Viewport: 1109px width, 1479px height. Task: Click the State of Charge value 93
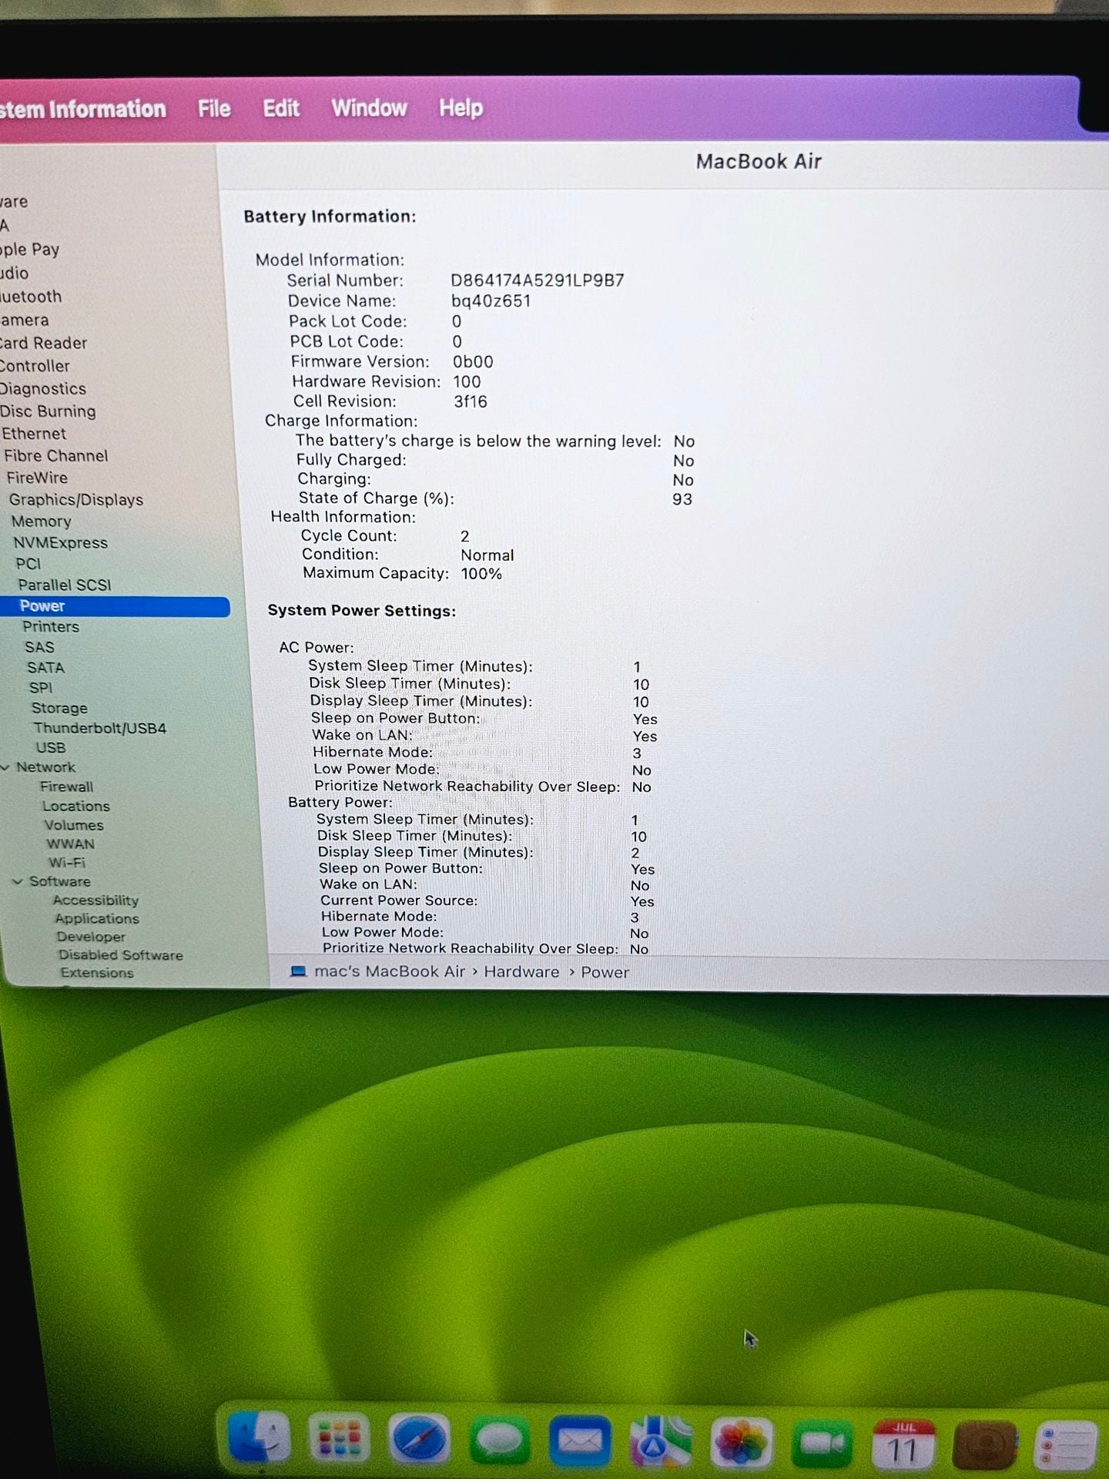[682, 499]
